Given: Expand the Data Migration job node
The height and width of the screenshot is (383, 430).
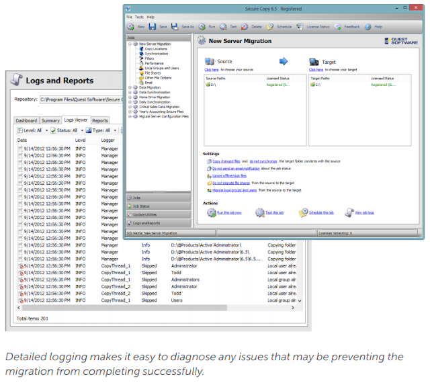Looking at the screenshot, I should (x=130, y=87).
